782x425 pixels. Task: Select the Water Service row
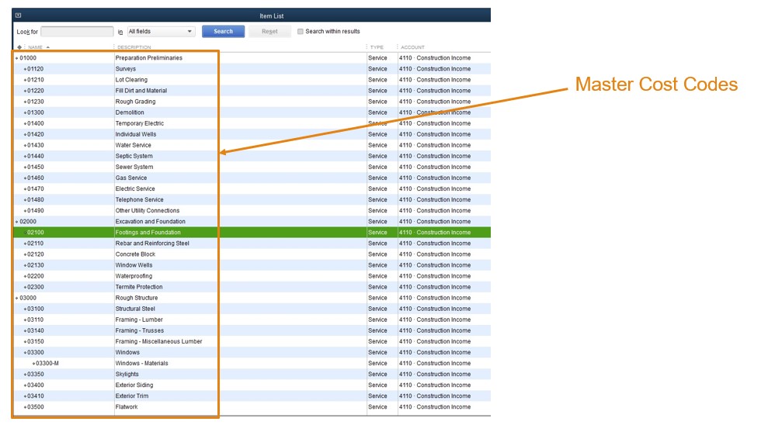tap(252, 146)
